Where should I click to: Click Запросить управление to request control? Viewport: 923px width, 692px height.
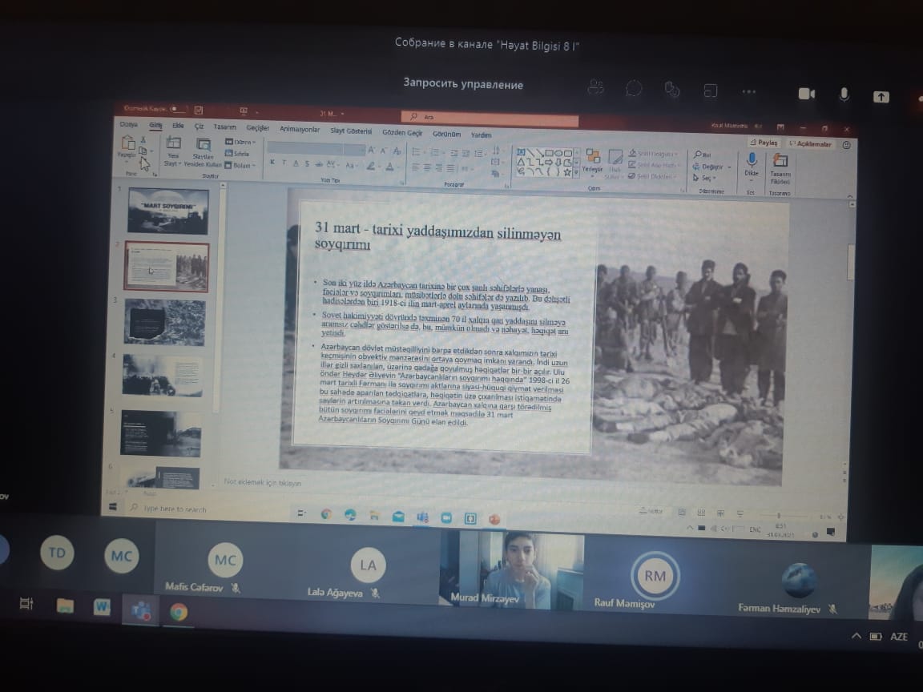(462, 83)
